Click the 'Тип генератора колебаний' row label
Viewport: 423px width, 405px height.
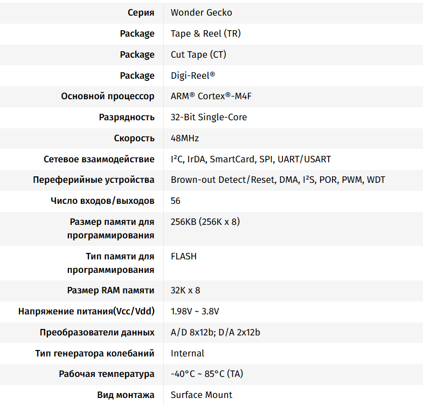point(95,353)
